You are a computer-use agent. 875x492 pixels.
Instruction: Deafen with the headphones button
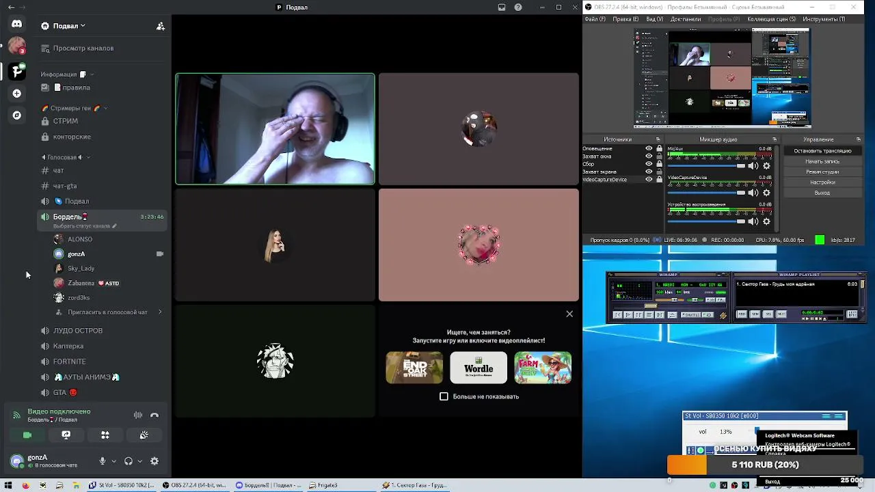coord(129,461)
